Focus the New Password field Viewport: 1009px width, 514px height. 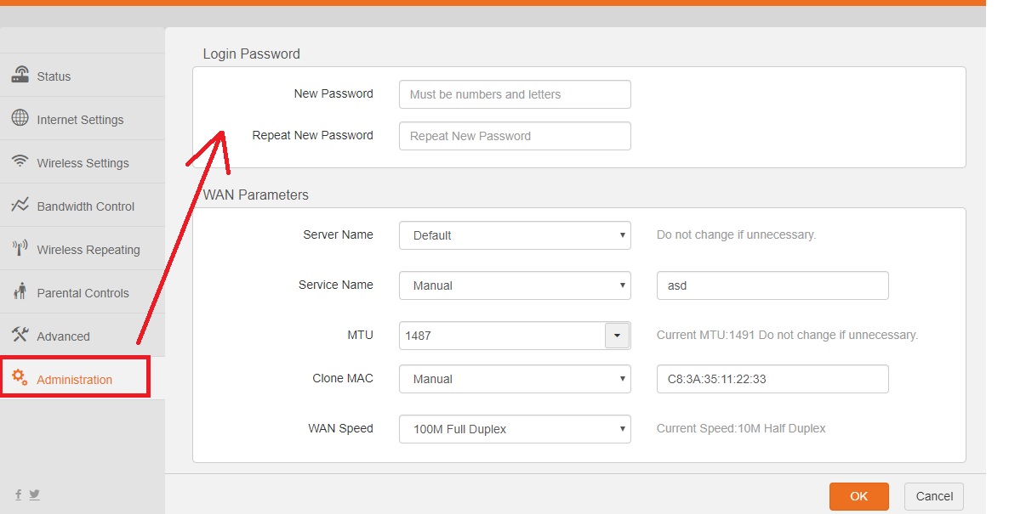click(515, 94)
